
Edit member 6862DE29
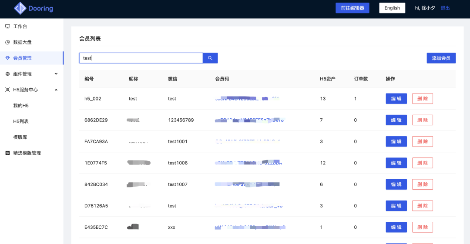point(396,120)
